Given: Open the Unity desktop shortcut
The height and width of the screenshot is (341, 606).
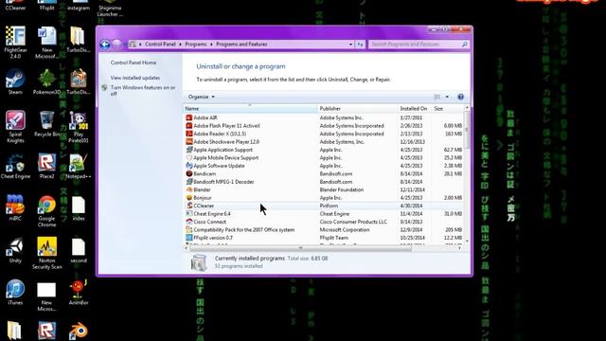Looking at the screenshot, I should (x=15, y=250).
